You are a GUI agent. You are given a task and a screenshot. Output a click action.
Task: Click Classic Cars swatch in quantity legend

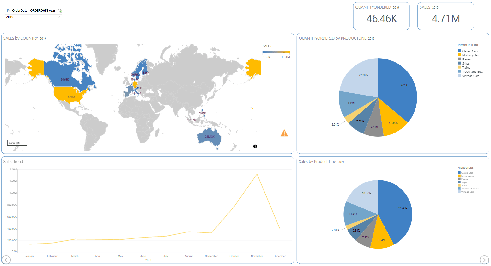pyautogui.click(x=460, y=51)
